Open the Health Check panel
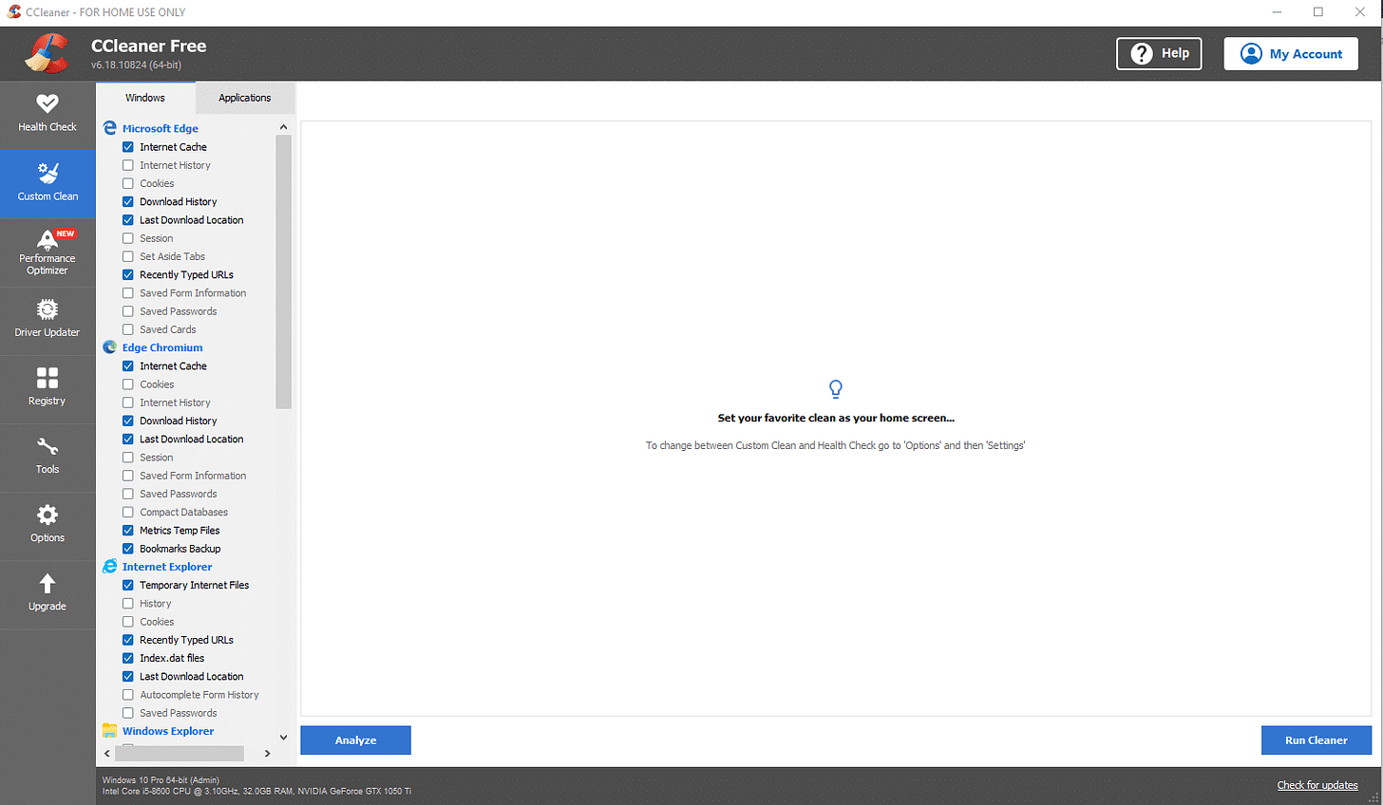The width and height of the screenshot is (1383, 805). [x=47, y=113]
